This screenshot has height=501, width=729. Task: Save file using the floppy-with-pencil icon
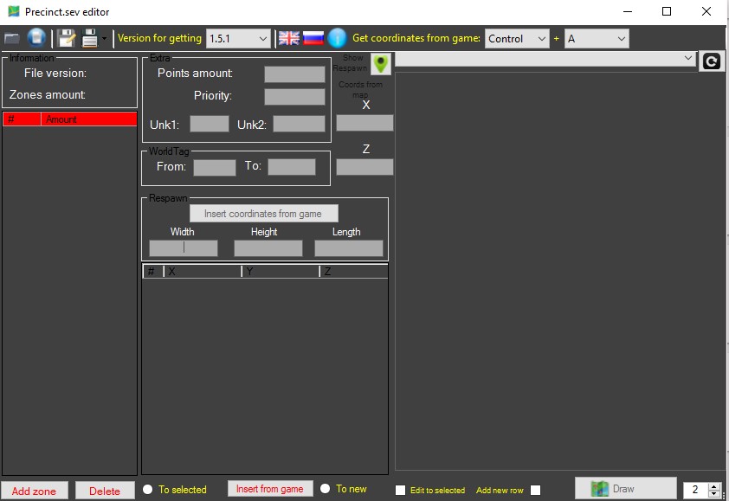pos(66,39)
